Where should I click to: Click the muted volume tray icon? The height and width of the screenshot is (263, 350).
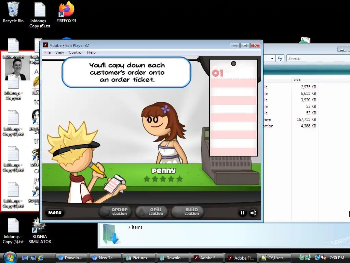[323, 258]
